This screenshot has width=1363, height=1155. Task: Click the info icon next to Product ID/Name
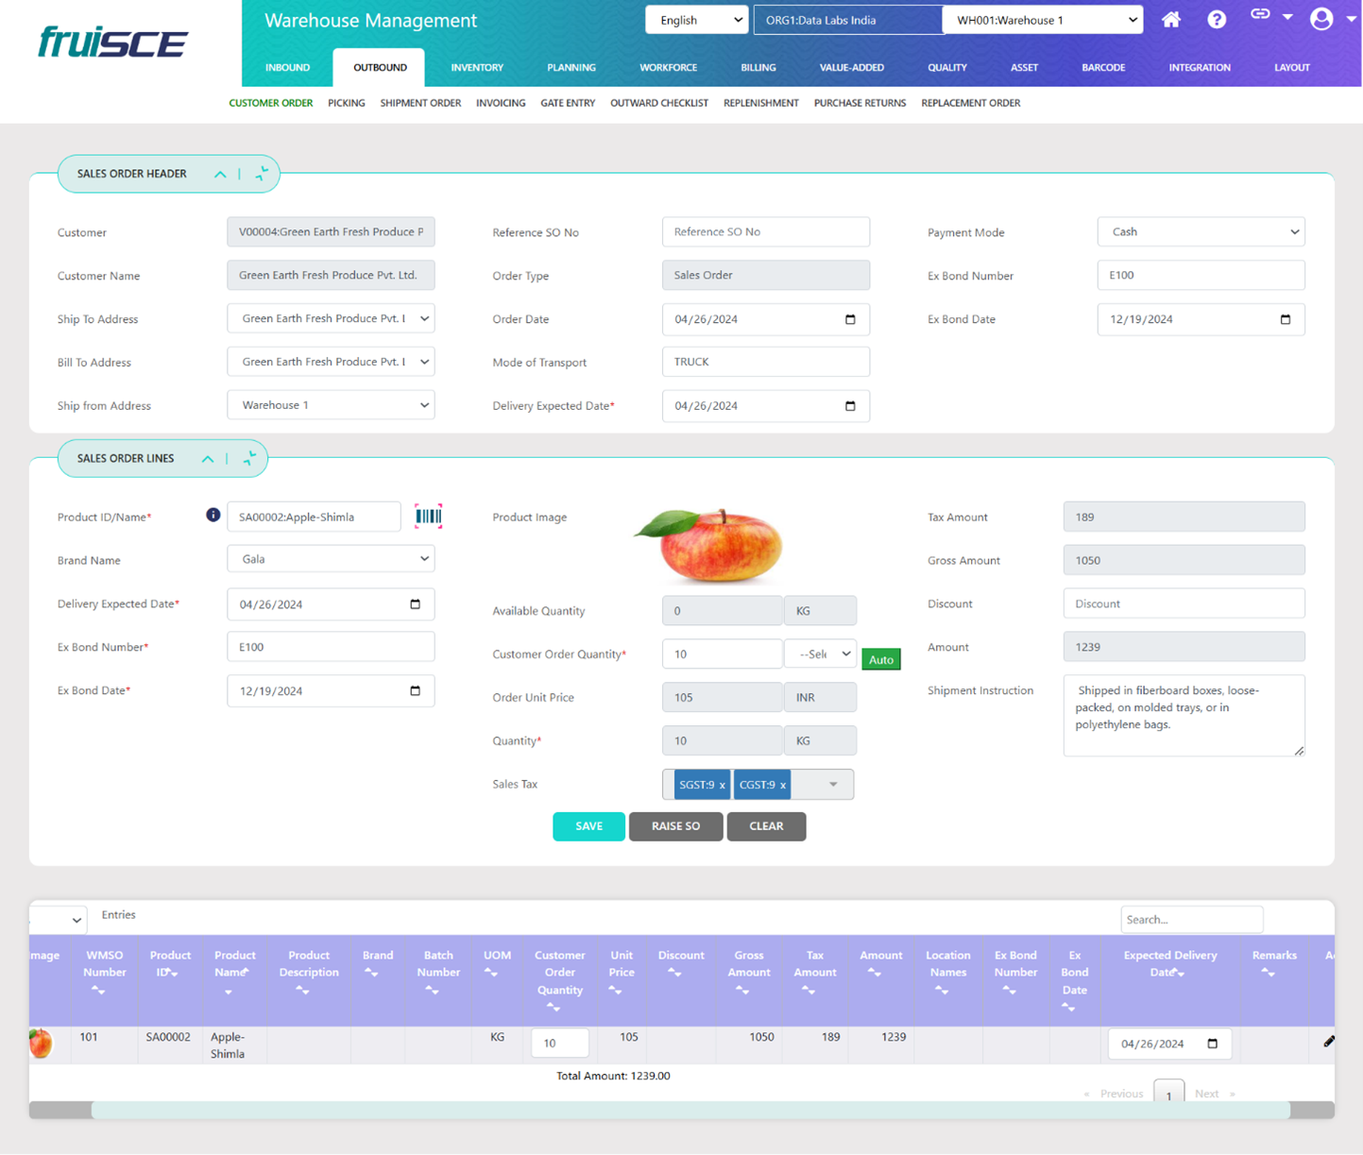[x=213, y=515]
